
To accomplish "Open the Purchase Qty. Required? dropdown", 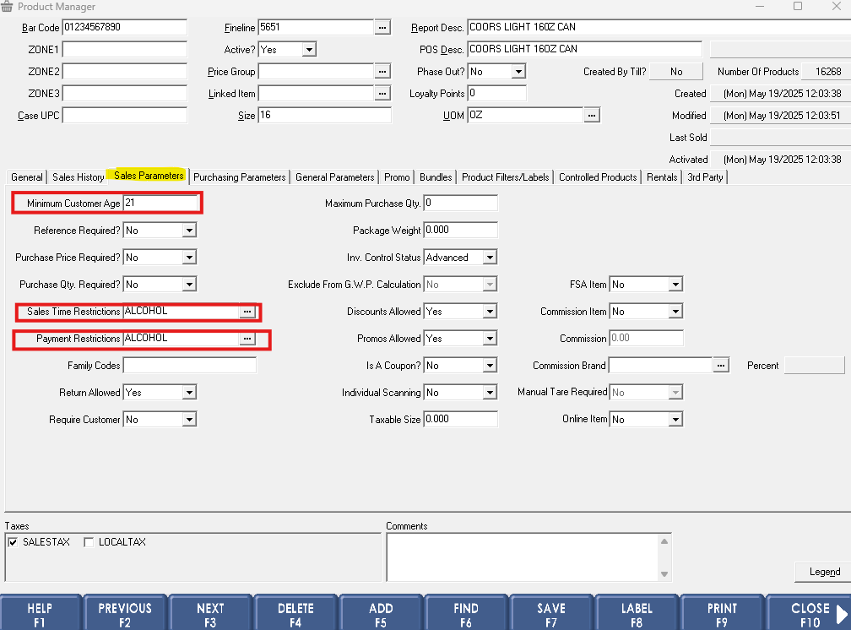I will coord(189,285).
